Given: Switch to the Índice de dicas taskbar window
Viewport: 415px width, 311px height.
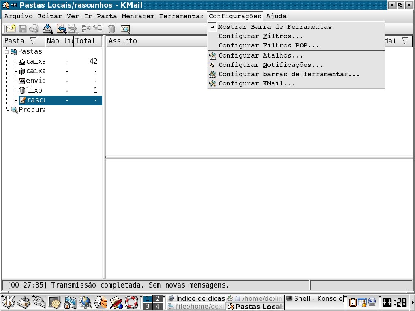Looking at the screenshot, I should pos(196,298).
